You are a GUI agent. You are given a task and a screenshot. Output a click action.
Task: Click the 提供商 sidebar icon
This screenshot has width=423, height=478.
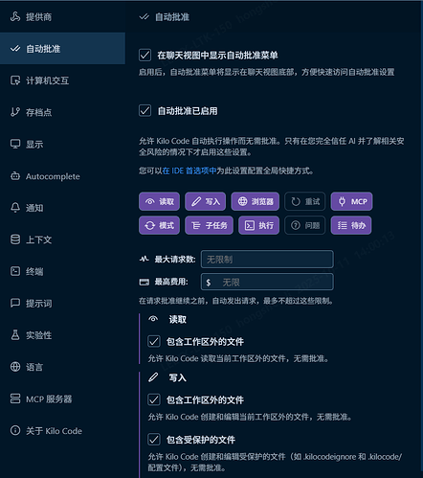click(x=15, y=16)
